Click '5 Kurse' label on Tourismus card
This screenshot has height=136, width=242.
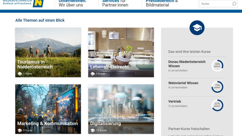pyautogui.click(x=28, y=74)
